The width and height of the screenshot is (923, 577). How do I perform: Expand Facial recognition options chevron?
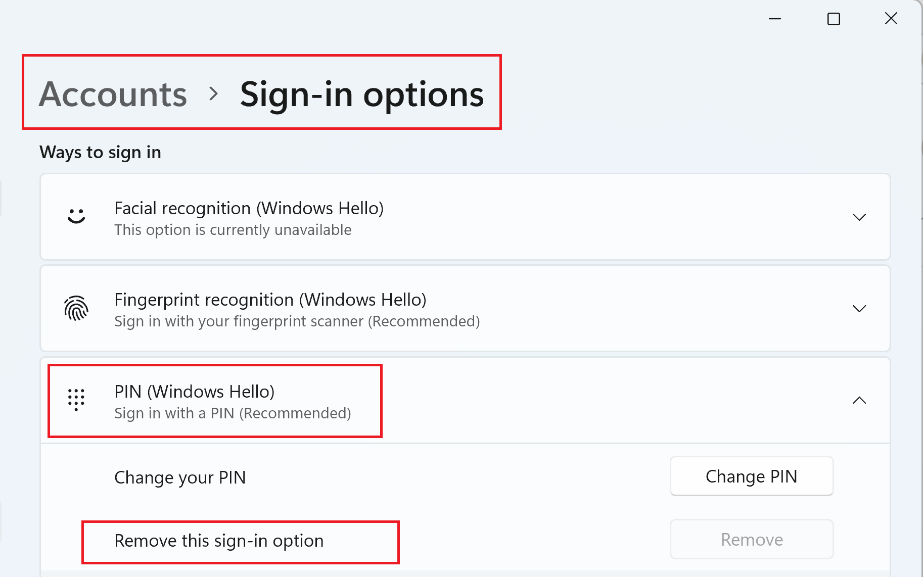859,217
